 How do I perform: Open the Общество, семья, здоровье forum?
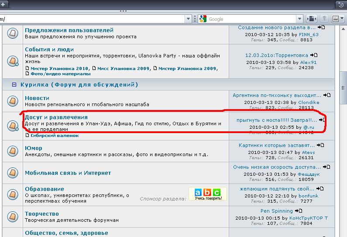pyautogui.click(x=66, y=233)
